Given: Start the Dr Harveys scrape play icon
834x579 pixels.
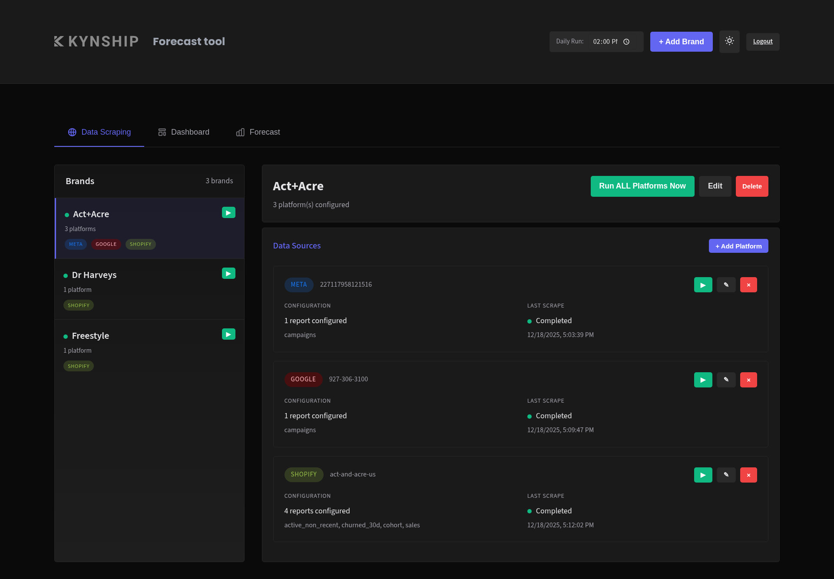Looking at the screenshot, I should pos(228,273).
